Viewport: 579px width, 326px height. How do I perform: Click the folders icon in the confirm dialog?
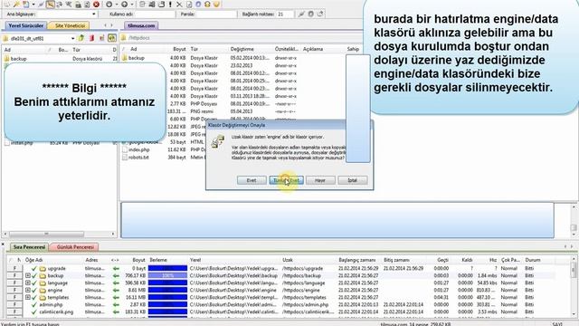[x=218, y=141]
